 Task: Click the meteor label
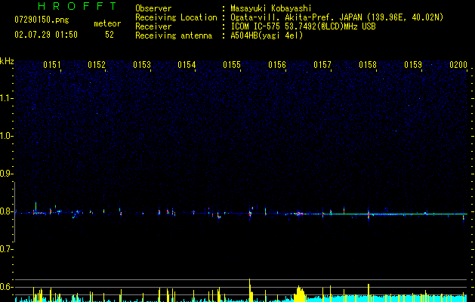tap(107, 23)
